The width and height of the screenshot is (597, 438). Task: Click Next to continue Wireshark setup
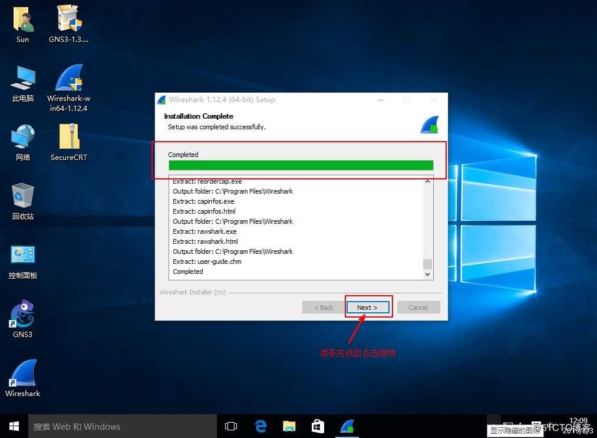[367, 307]
